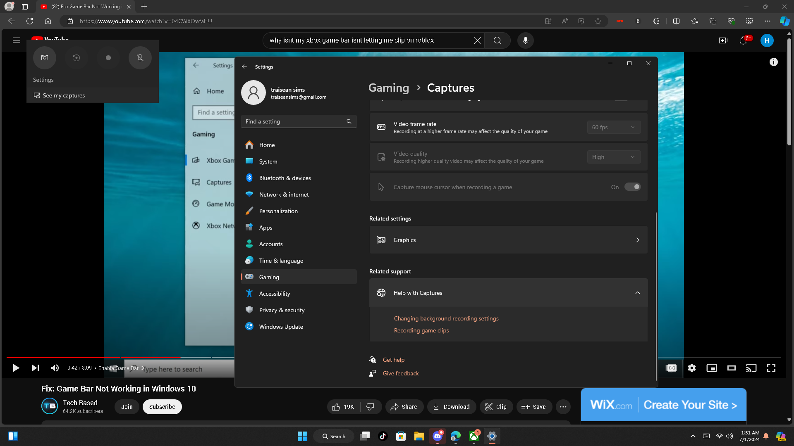Play the YouTube video
Screen dimensions: 794x446
pos(16,368)
